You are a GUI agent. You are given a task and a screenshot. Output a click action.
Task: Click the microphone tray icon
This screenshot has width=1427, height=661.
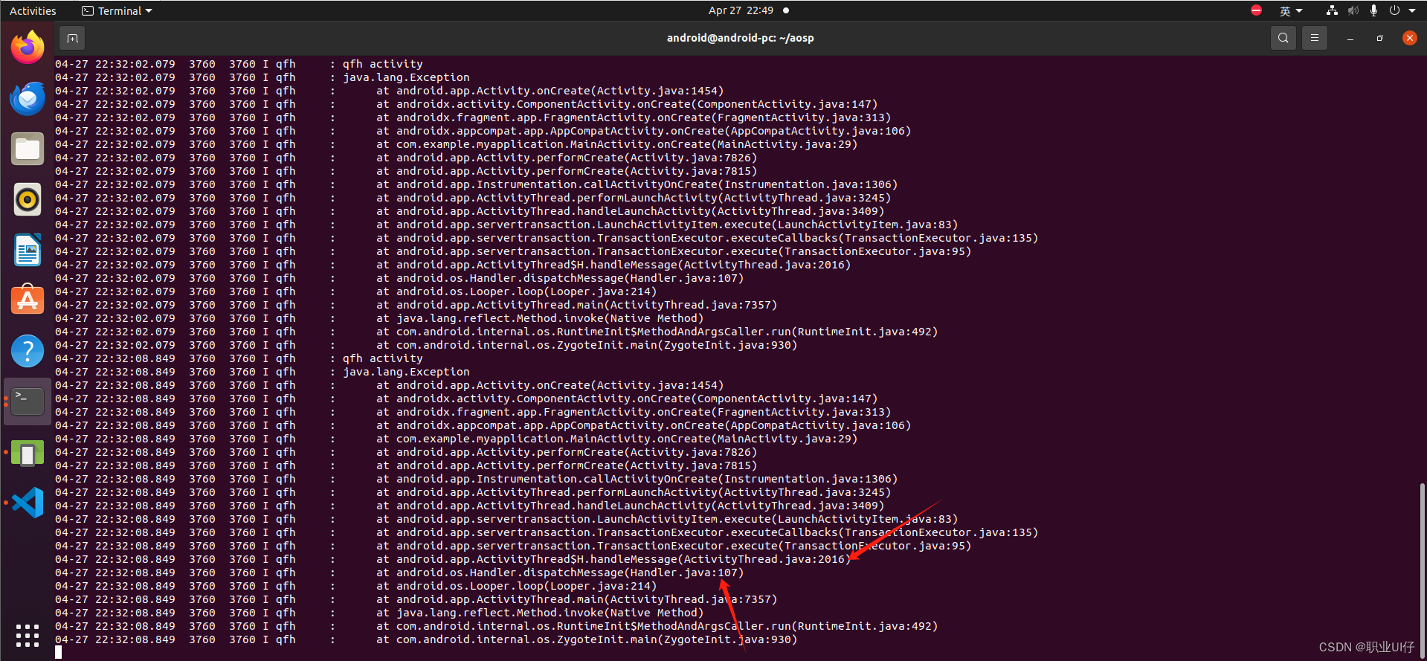(x=1373, y=10)
